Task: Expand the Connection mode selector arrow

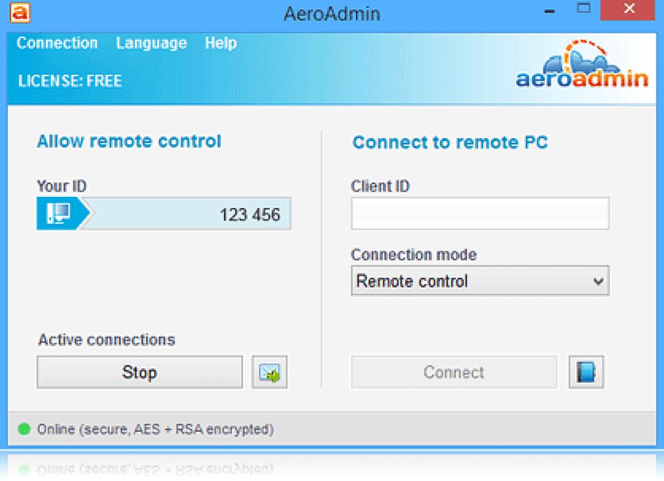Action: (599, 281)
